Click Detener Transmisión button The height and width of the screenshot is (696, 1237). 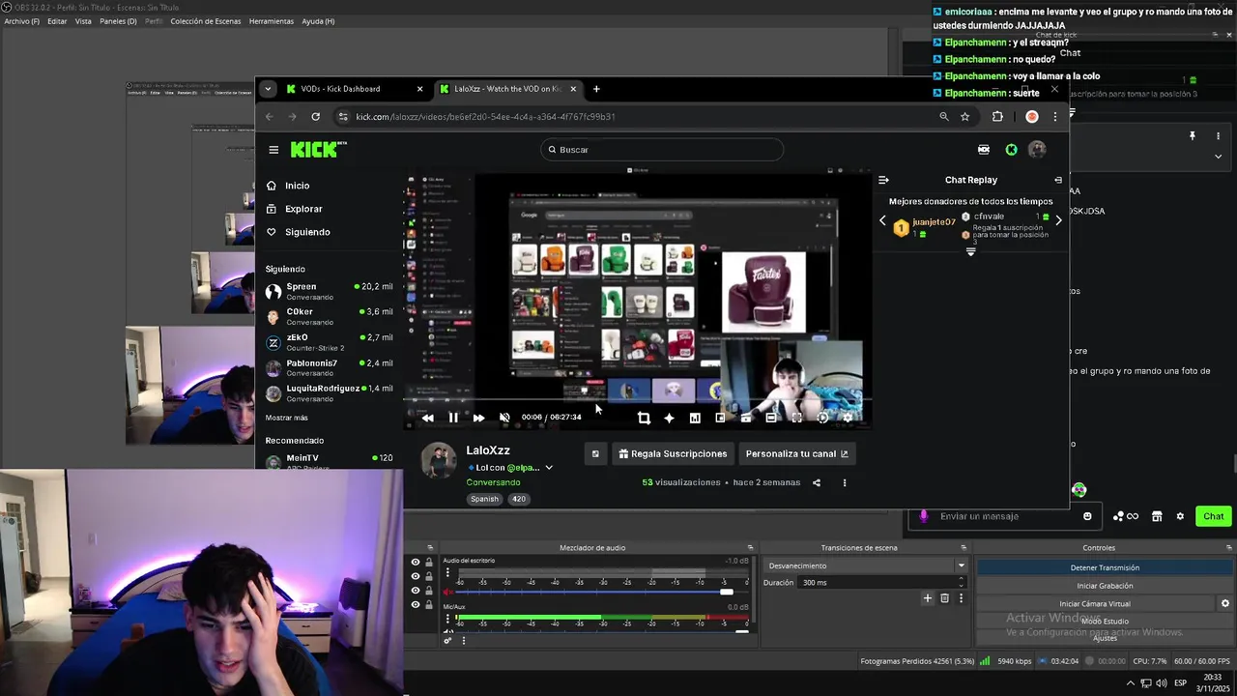[x=1105, y=567]
